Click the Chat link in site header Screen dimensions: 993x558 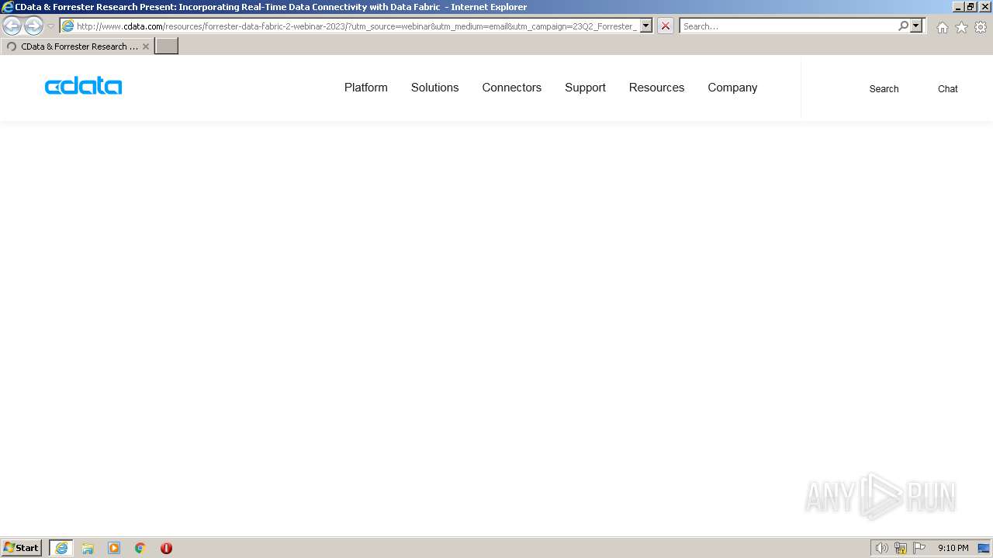[x=948, y=89]
